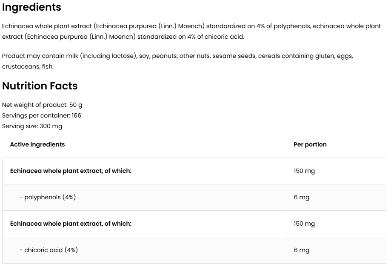Click the 6 mg value for chicoric acid
Image resolution: width=388 pixels, height=267 pixels.
[x=302, y=250]
